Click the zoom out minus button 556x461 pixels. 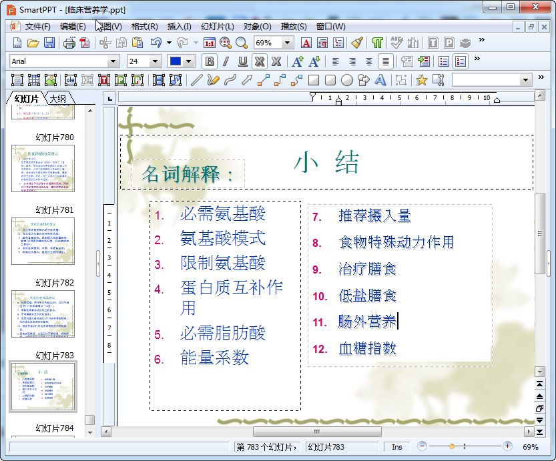[x=422, y=446]
